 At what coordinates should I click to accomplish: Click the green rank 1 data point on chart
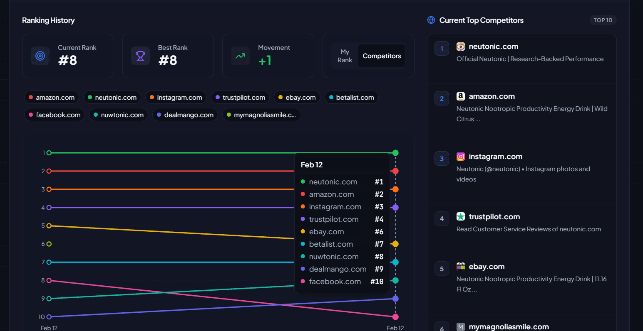tap(395, 152)
